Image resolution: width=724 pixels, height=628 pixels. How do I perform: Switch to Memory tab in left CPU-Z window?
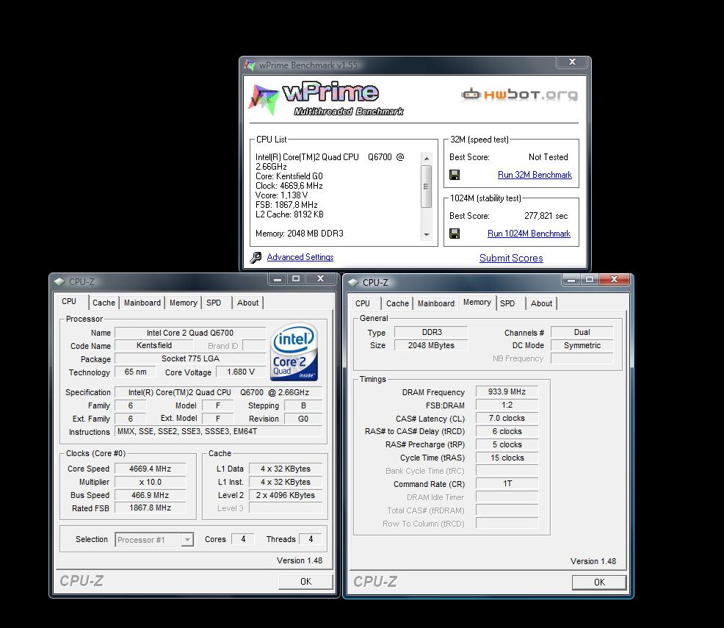point(184,303)
